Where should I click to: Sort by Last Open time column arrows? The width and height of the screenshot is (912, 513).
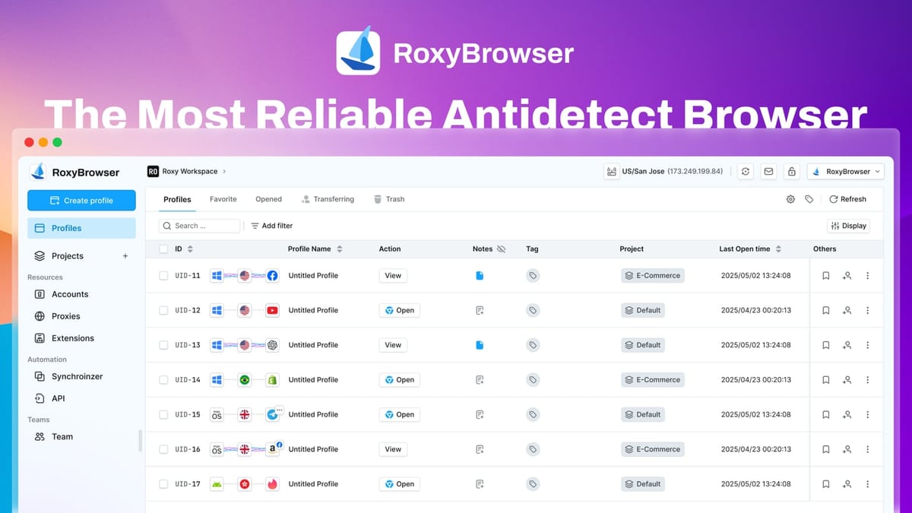[x=778, y=249]
